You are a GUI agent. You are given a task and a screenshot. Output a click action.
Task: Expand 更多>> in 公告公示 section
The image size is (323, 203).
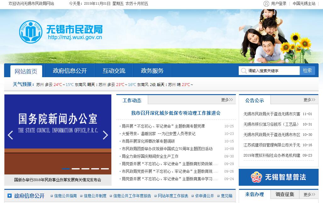pyautogui.click(x=309, y=100)
